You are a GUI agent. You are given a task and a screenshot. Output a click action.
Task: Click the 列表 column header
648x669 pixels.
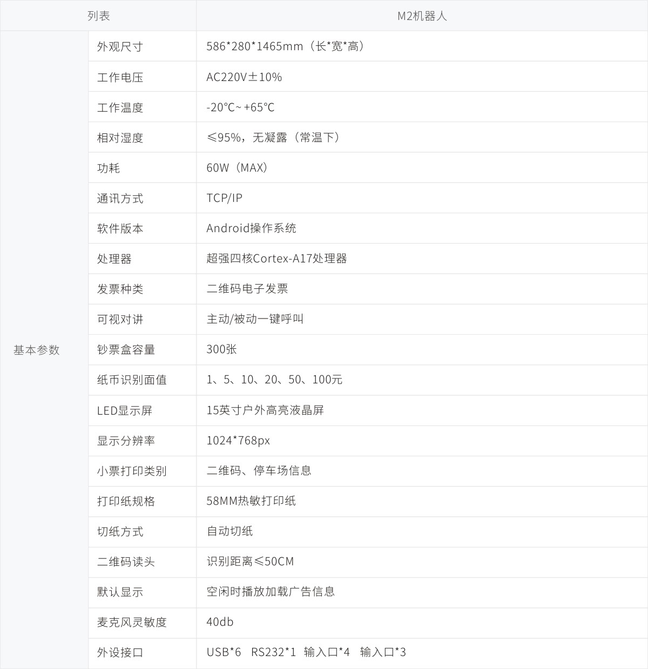click(x=98, y=16)
